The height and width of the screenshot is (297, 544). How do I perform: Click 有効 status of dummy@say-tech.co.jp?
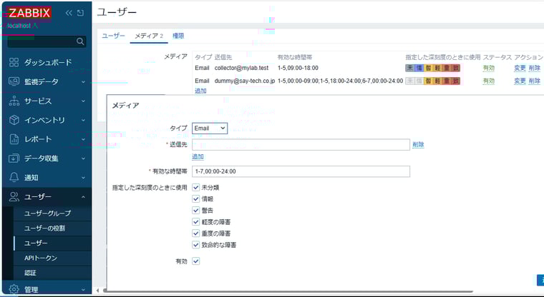pos(488,81)
